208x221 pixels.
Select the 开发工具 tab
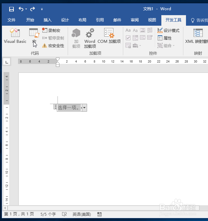(x=173, y=20)
